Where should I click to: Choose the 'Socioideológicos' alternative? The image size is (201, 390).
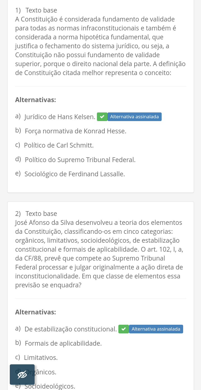50,386
